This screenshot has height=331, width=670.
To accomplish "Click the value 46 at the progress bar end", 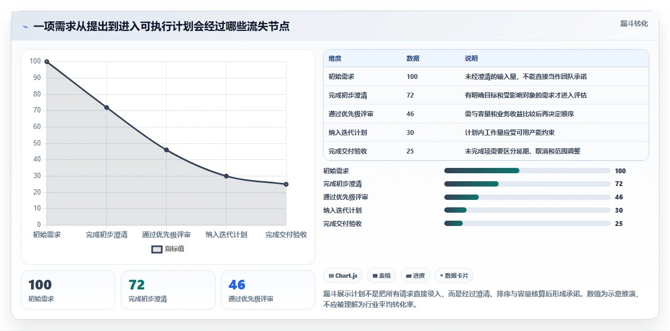I will pyautogui.click(x=619, y=197).
